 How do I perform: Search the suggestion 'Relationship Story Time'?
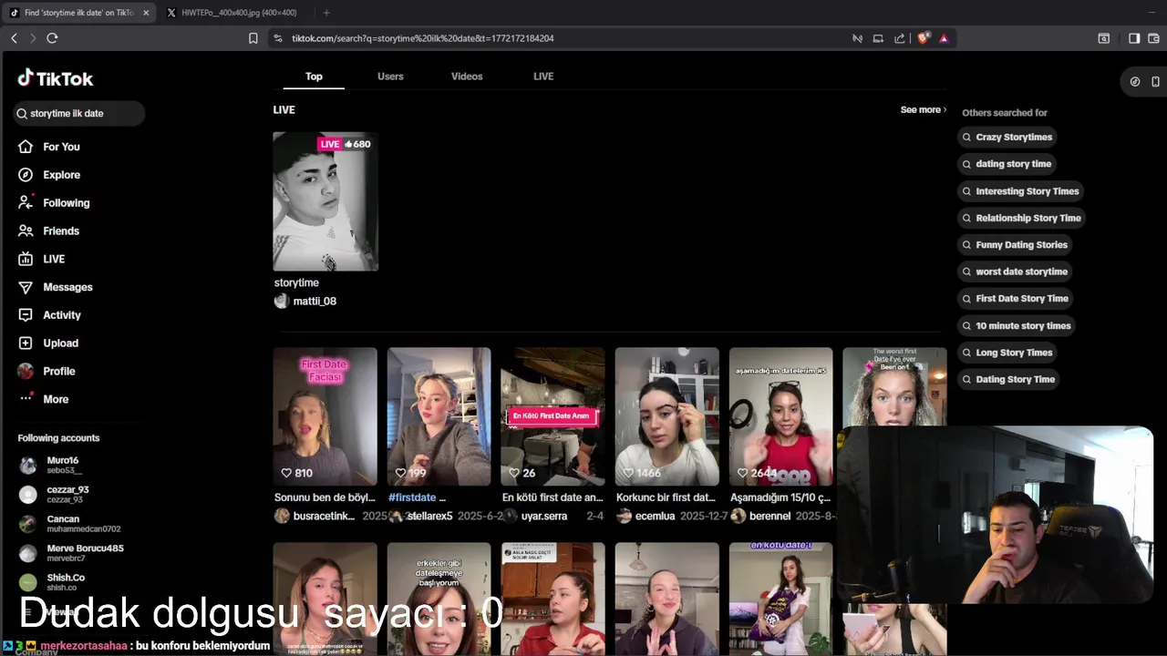point(1021,218)
